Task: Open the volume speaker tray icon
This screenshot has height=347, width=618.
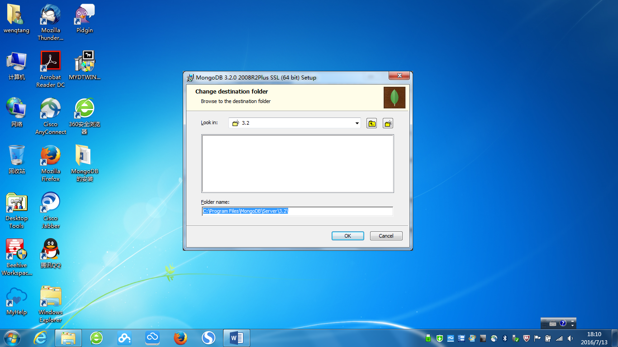Action: click(570, 338)
